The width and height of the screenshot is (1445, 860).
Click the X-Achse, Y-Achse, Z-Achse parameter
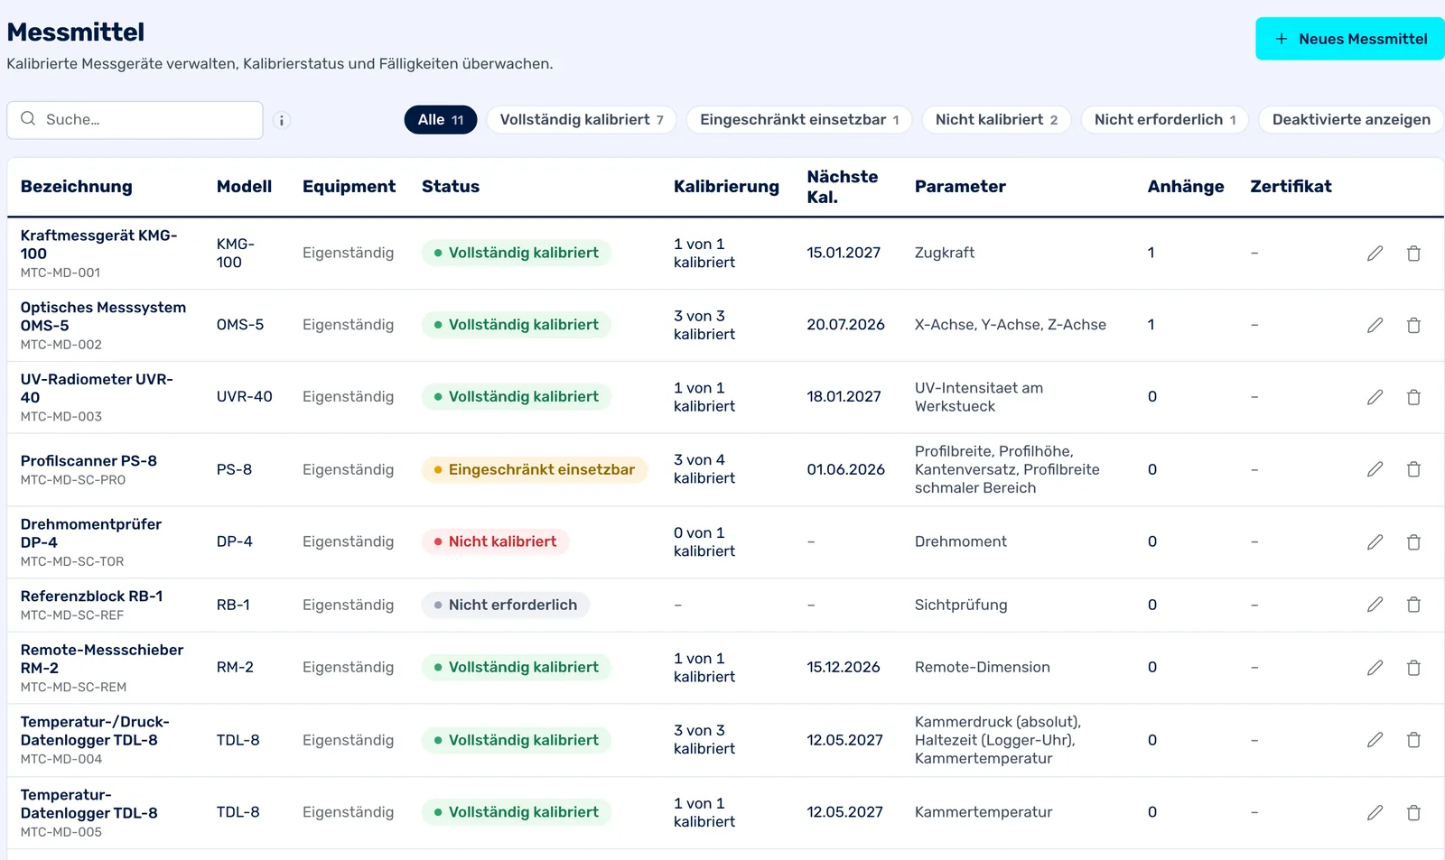click(1011, 325)
